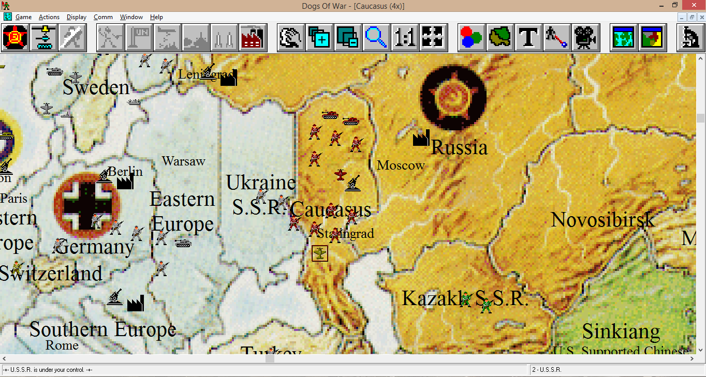Set map to 1:1 scale
Viewport: 706px width, 377px height.
click(x=405, y=37)
